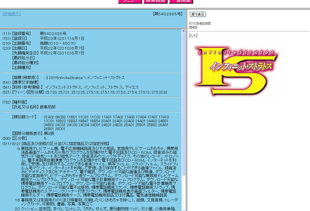
Task: Click the class 20 goods line starting クッション
Action: click(x=98, y=208)
